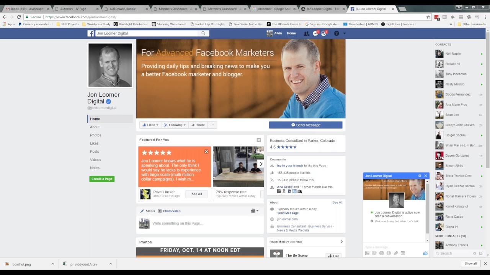Reload the page in Chrome
Image resolution: width=490 pixels, height=275 pixels.
point(19,17)
